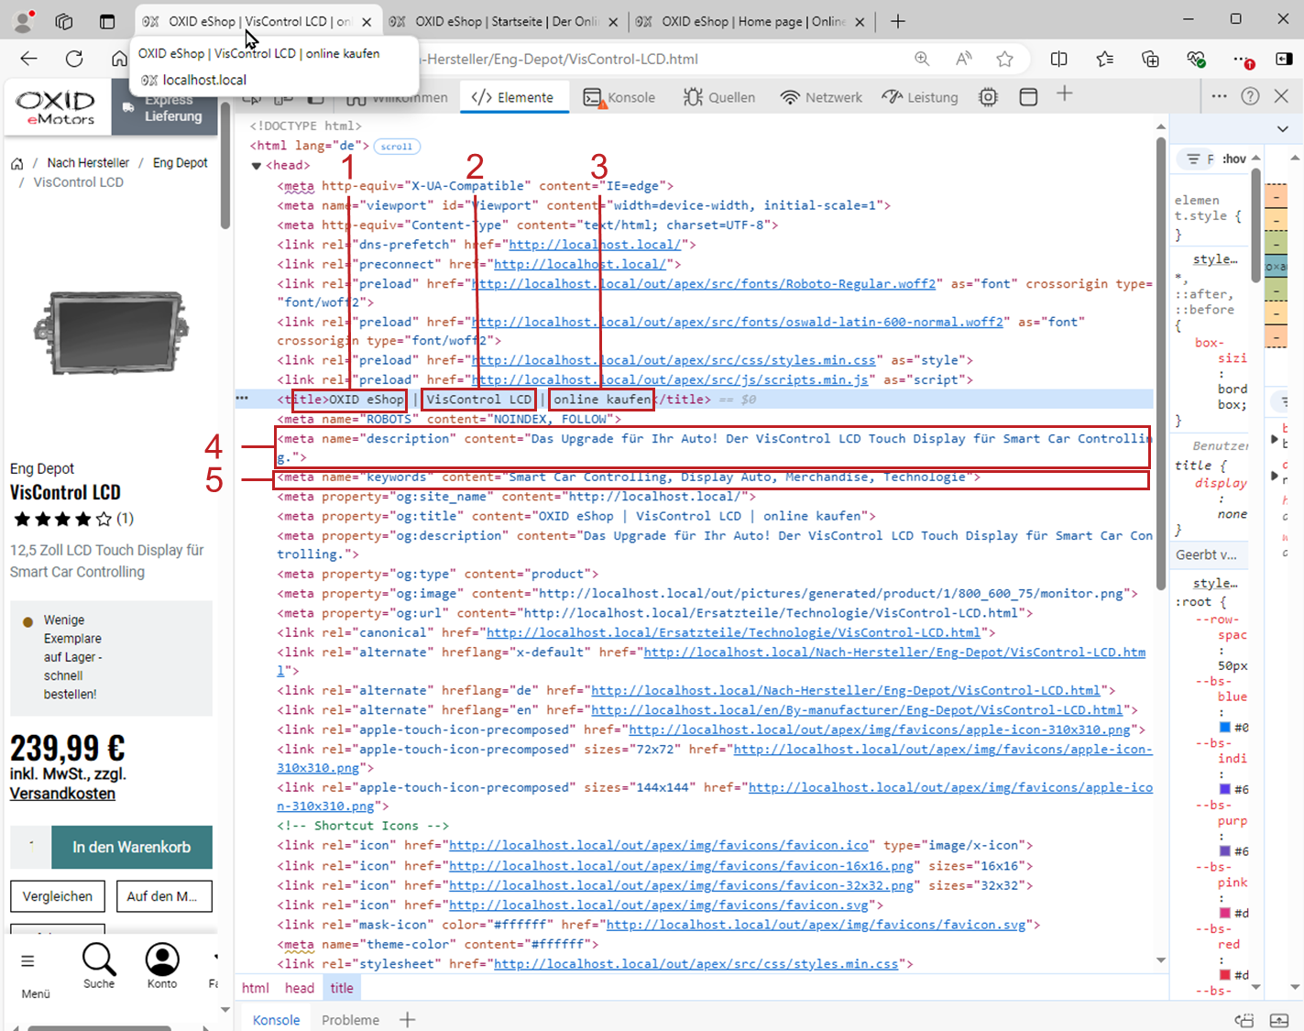This screenshot has width=1304, height=1031.
Task: Add the page to favorites with the star icon
Action: click(x=1005, y=59)
